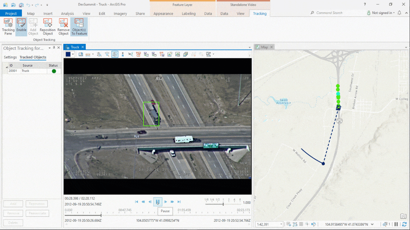Step forward one frame

[166, 202]
